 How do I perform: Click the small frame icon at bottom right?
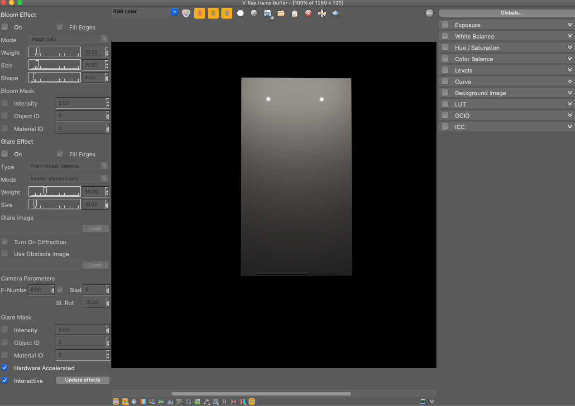(423, 401)
